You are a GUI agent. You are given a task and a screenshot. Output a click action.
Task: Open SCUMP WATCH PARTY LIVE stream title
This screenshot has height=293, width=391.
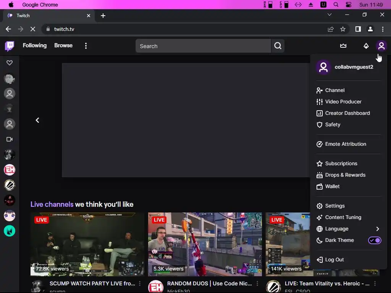(92, 283)
